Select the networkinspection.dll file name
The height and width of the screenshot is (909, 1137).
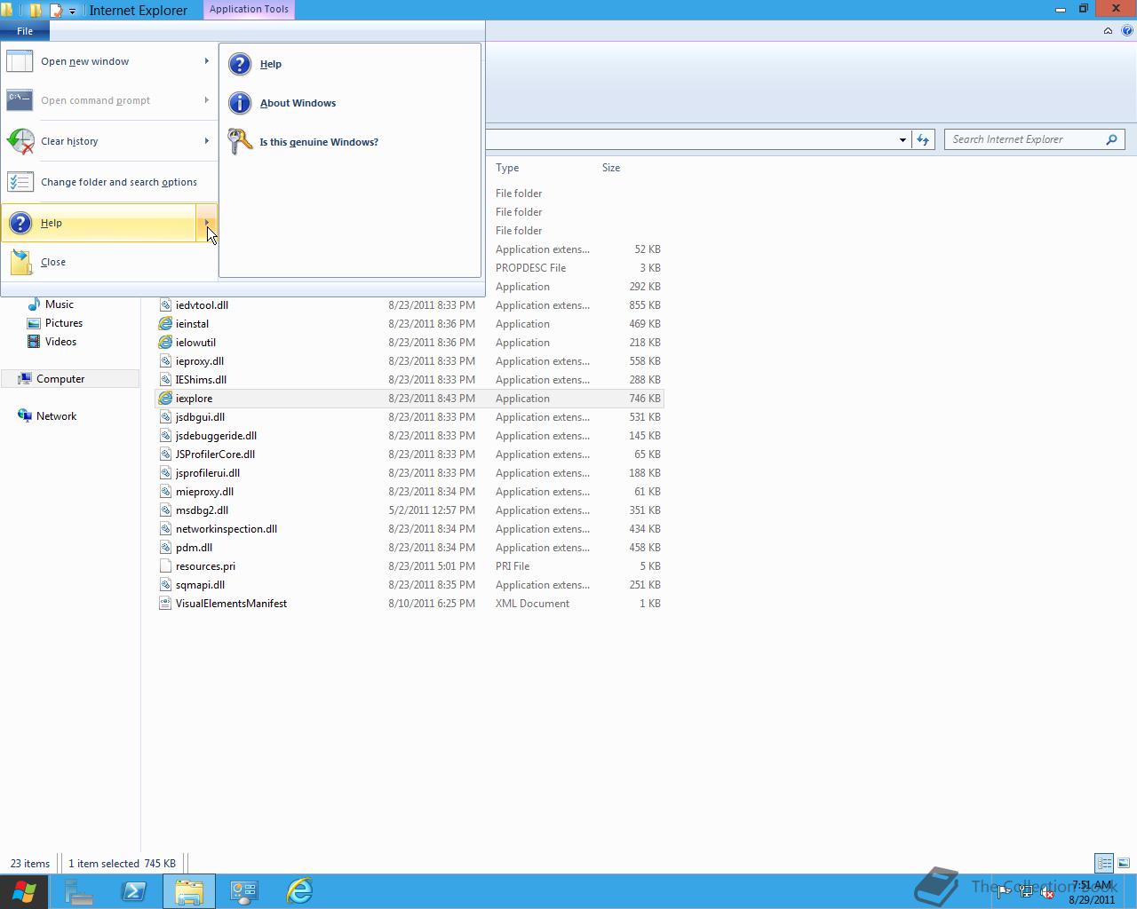pos(227,529)
